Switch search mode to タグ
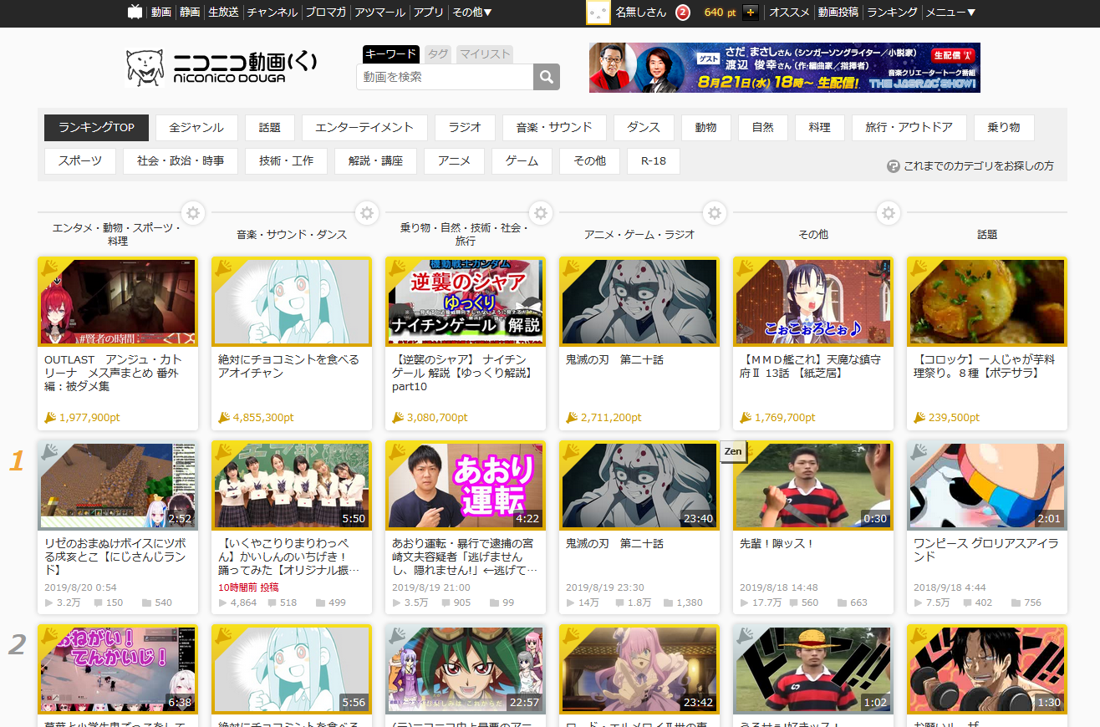The height and width of the screenshot is (727, 1100). [437, 54]
